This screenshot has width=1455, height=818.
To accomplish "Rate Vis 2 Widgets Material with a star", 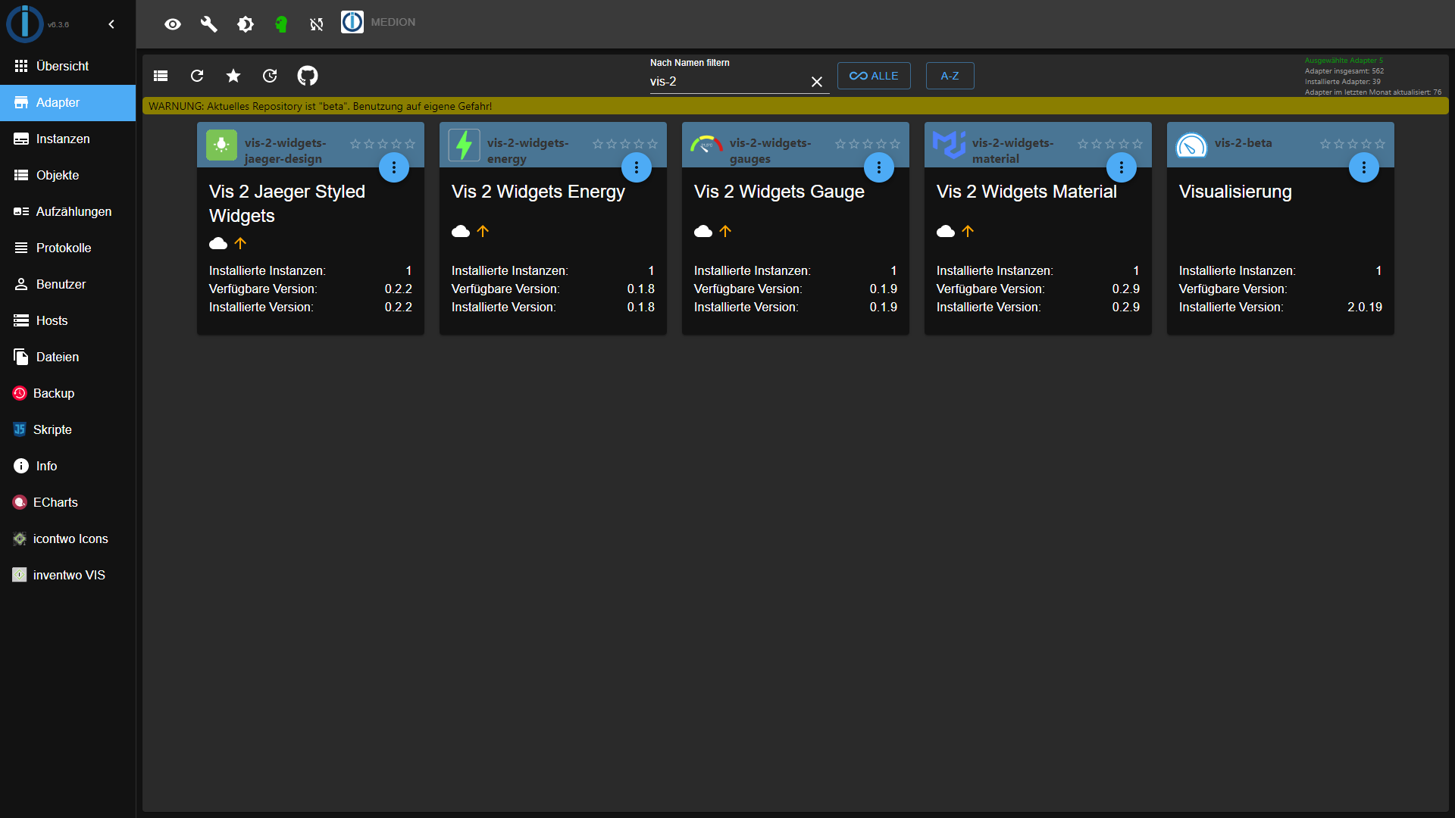I will pos(1111,144).
